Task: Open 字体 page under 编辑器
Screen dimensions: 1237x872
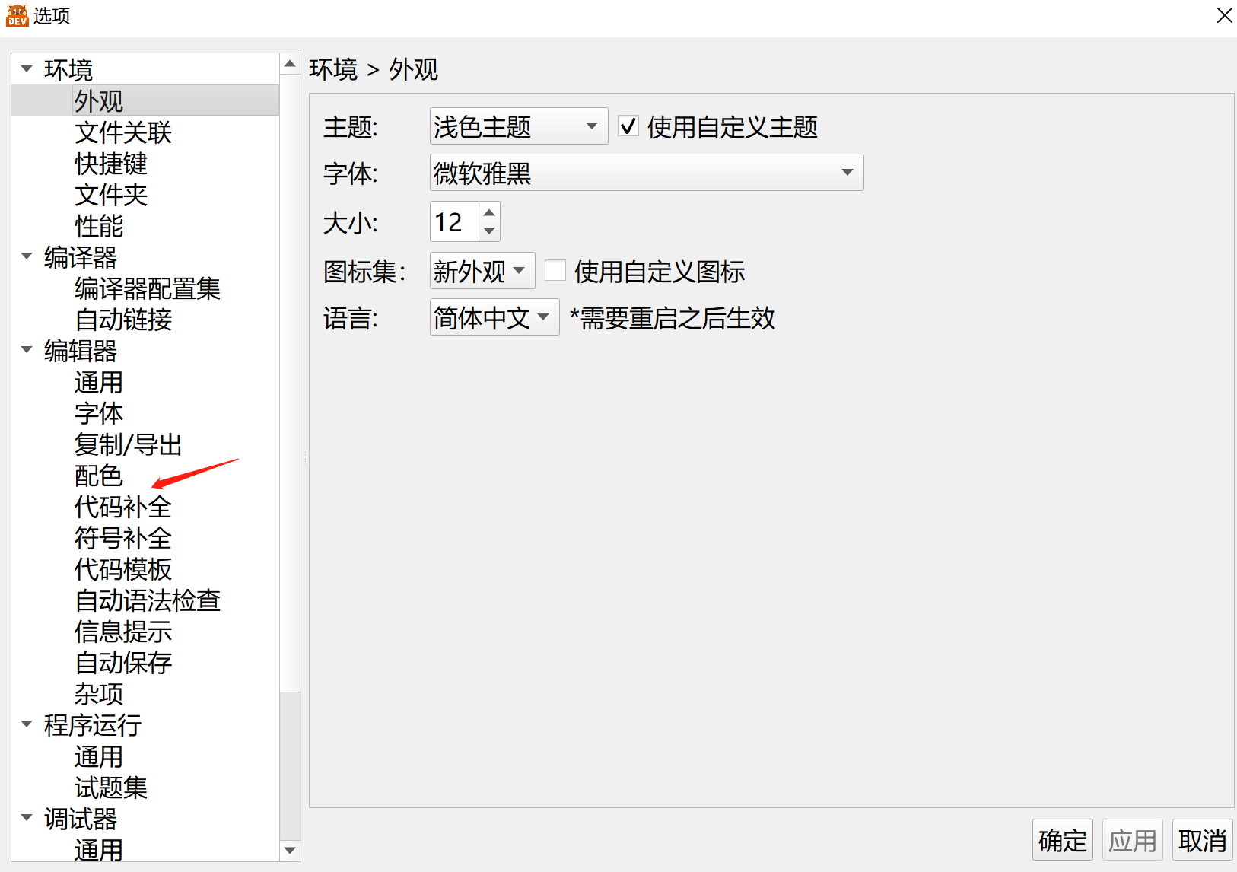Action: coord(99,412)
